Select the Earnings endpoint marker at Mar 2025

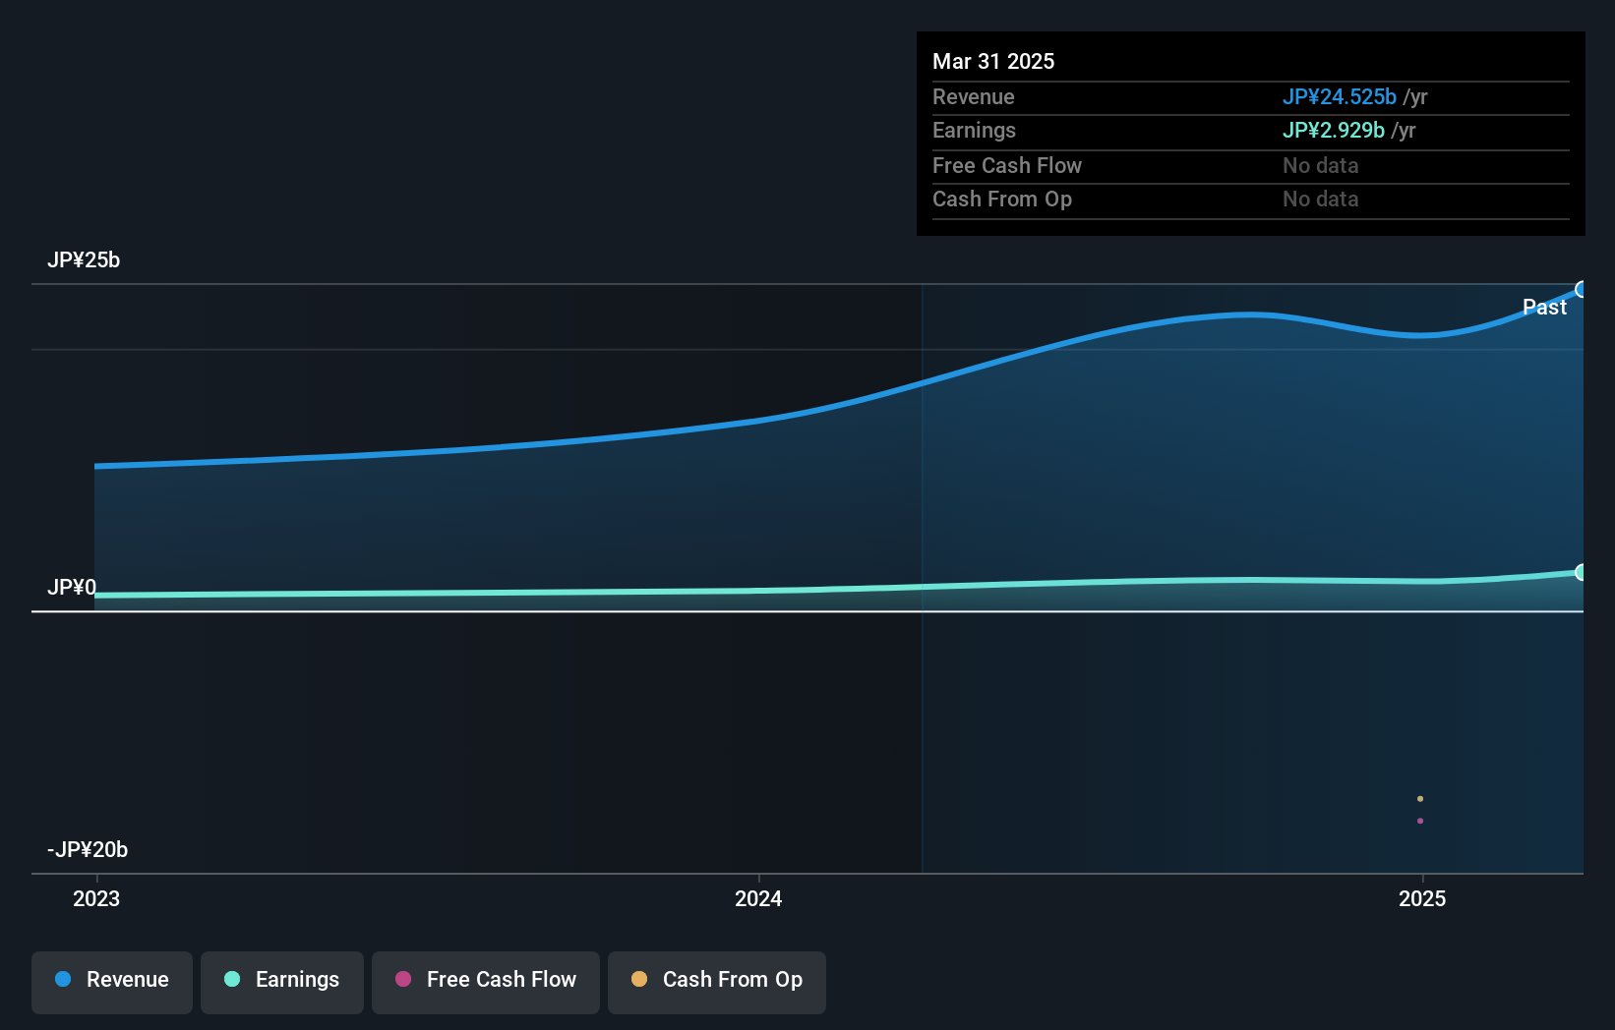point(1582,572)
